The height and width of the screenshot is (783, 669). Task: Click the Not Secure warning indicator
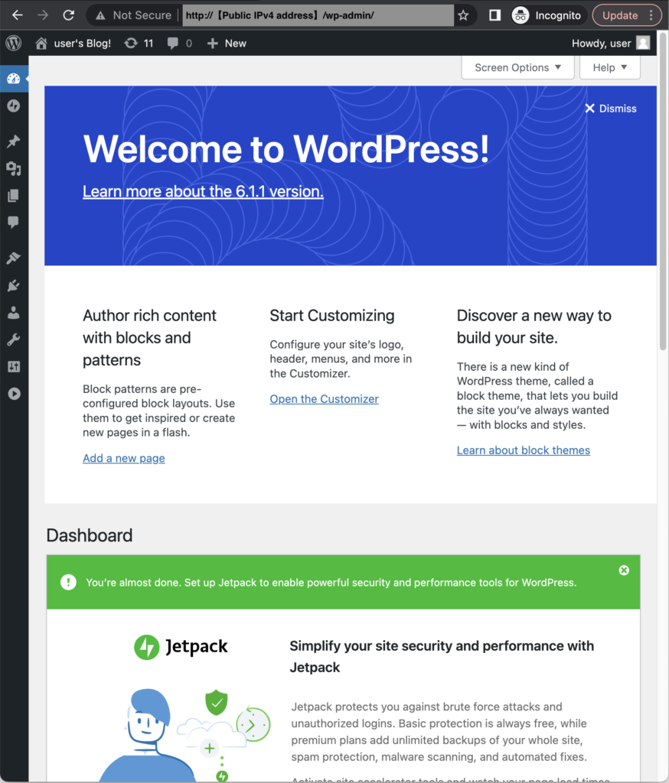133,15
